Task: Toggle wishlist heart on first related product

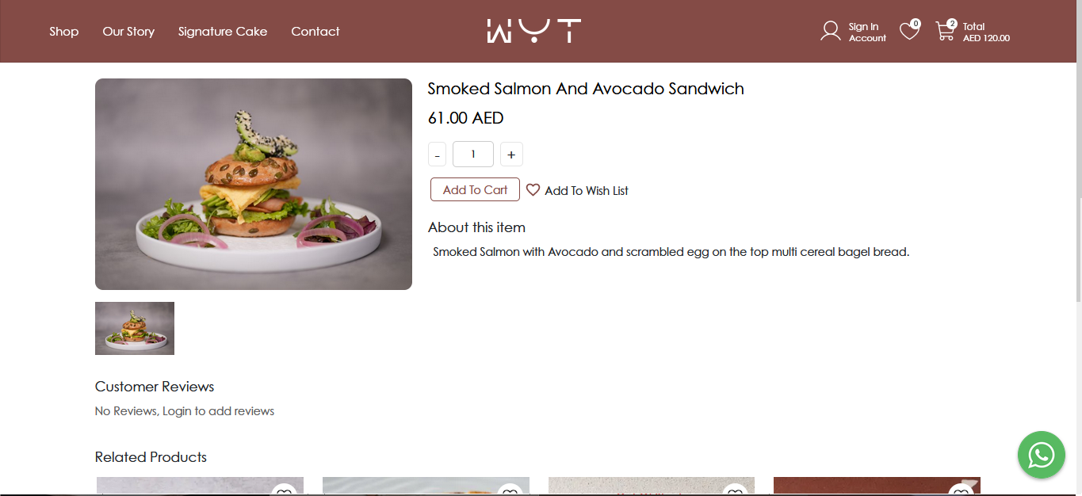Action: click(x=284, y=491)
